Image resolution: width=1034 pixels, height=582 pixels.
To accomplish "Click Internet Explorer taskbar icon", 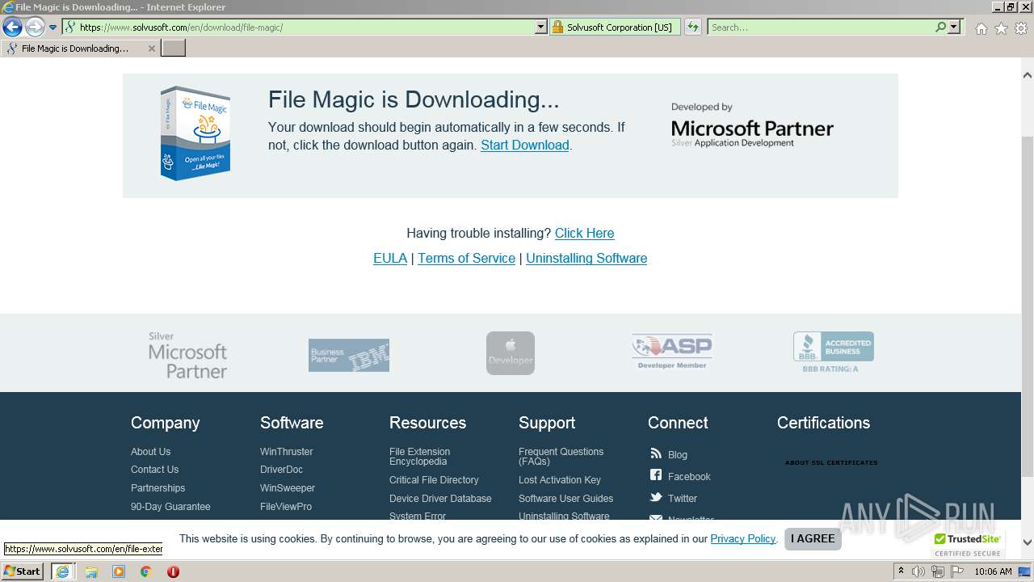I will tap(62, 571).
